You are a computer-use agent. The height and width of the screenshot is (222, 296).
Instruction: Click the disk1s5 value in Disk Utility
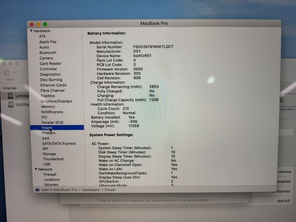click(x=283, y=201)
